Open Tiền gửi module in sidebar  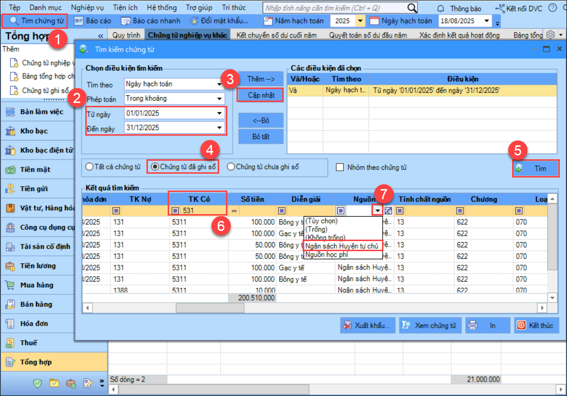38,189
